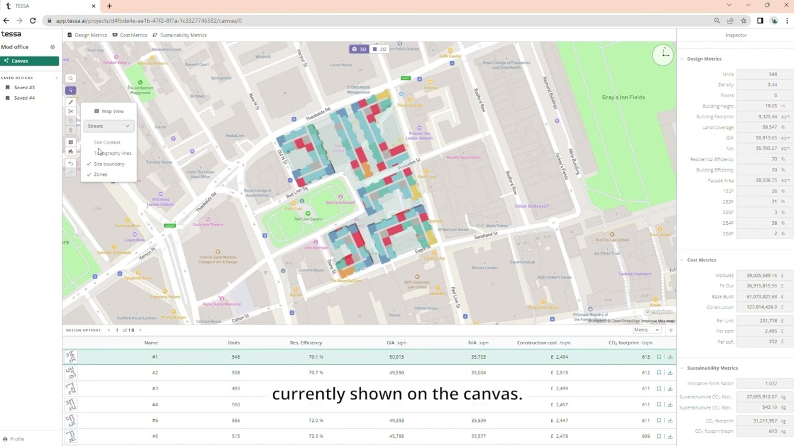Sort table by Res. Efficiency header
Viewport: 794px width, 446px height.
(306, 343)
